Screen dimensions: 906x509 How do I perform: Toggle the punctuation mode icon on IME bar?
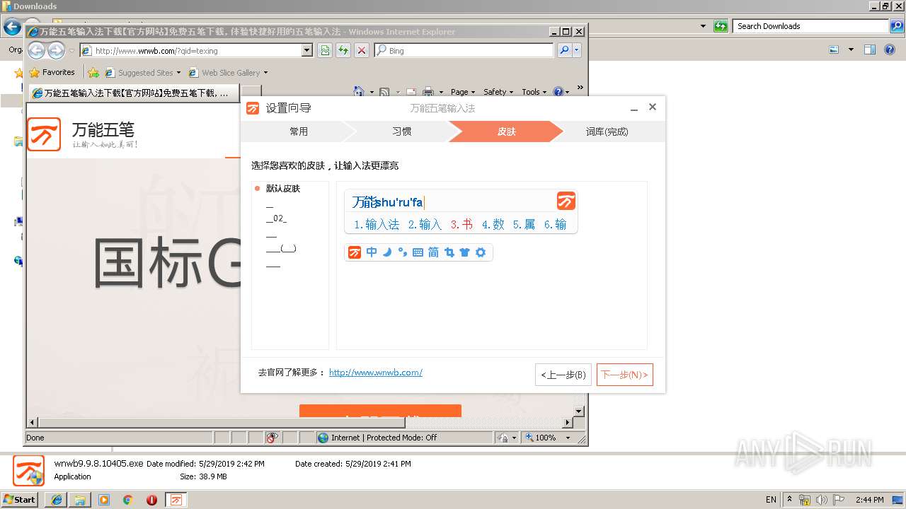pos(402,252)
